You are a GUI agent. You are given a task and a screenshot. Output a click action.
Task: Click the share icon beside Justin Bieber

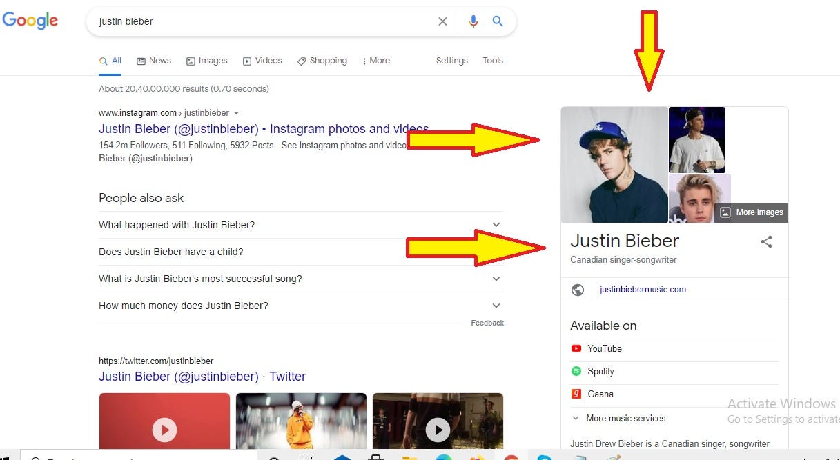coord(766,241)
